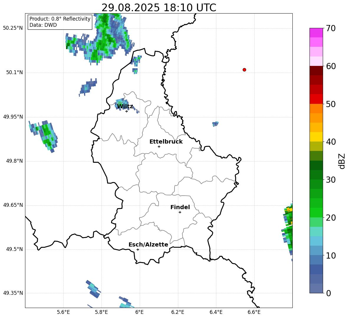The width and height of the screenshot is (349, 318).
Task: Pick the bright green swatch just above 20 dBZ
Action: coord(316,212)
